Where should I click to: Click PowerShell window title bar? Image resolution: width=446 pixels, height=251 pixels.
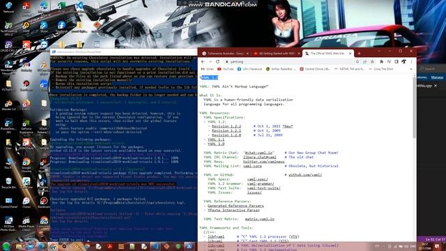[123, 52]
